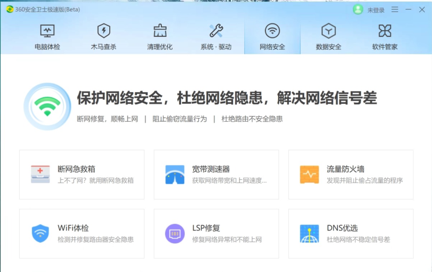Click the 360 logo in title bar

[x=10, y=10]
